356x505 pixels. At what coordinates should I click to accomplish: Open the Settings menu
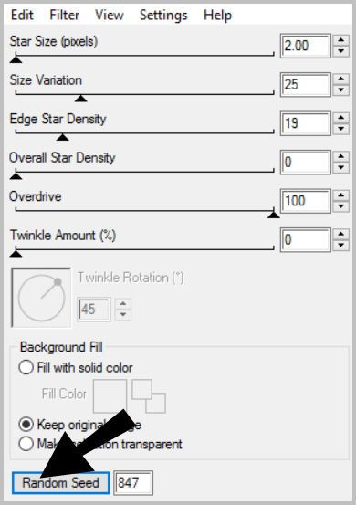[163, 15]
